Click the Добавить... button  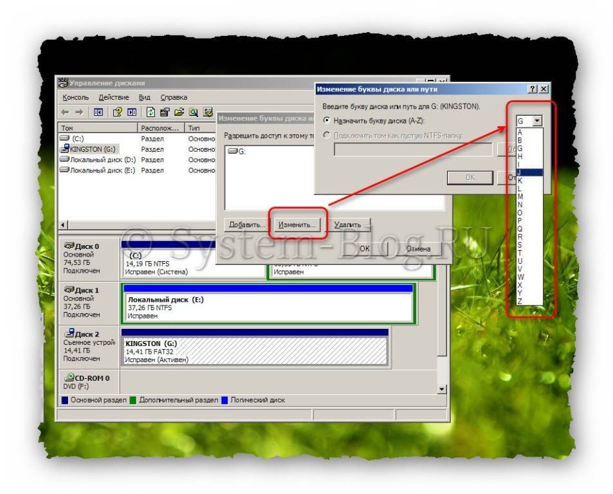pos(247,224)
